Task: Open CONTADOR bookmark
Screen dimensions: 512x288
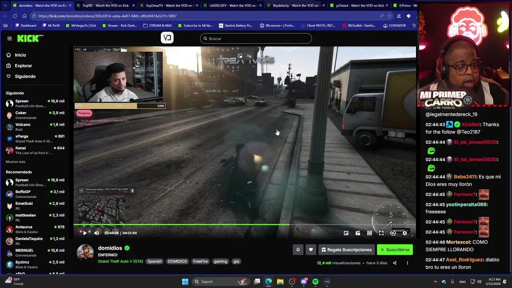Action: click(394, 26)
